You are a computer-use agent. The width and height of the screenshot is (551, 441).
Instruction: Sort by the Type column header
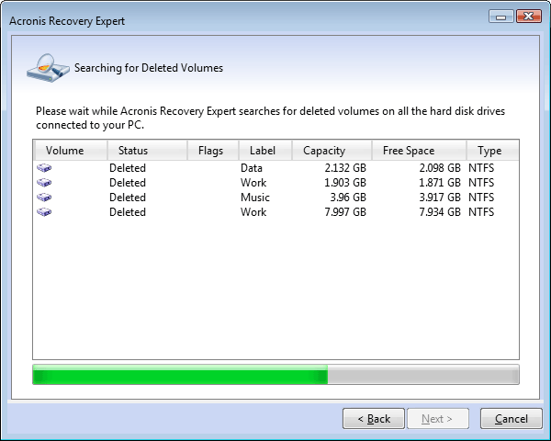(x=492, y=151)
